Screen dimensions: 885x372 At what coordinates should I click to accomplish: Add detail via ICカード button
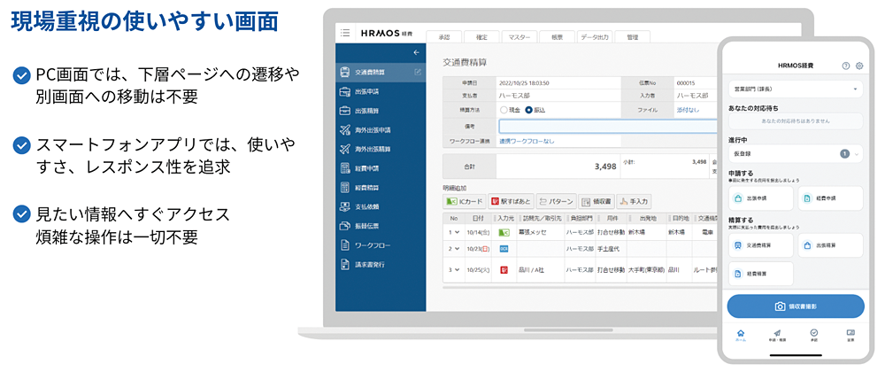pos(464,201)
